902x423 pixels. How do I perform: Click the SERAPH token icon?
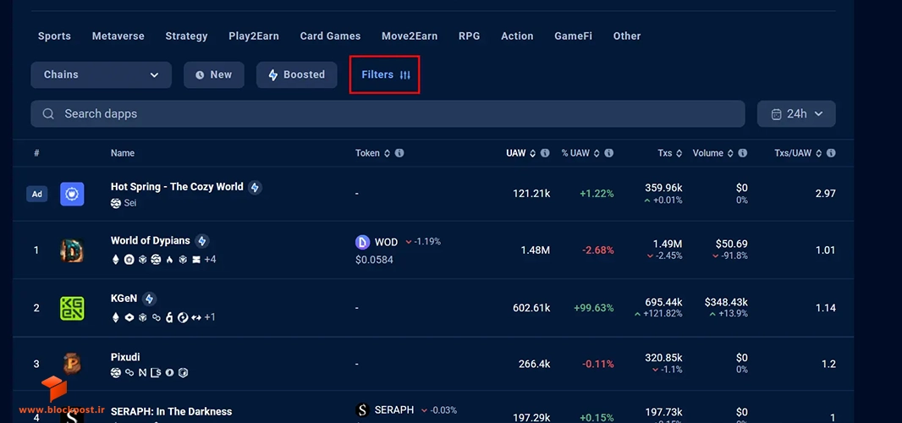click(362, 410)
